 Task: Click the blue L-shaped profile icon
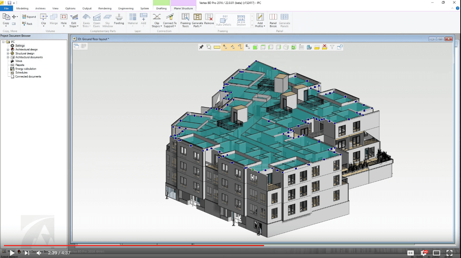point(309,47)
